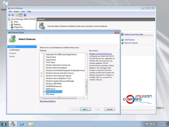
Task: Click the Next button
Action: [85, 109]
